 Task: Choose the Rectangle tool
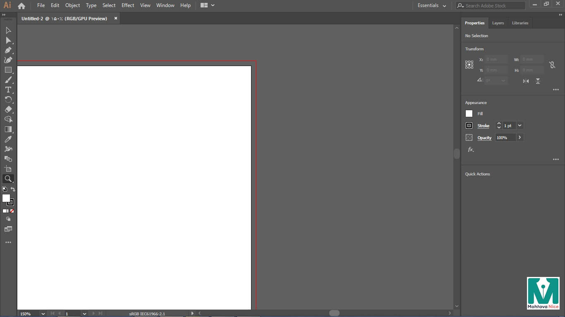[x=8, y=70]
